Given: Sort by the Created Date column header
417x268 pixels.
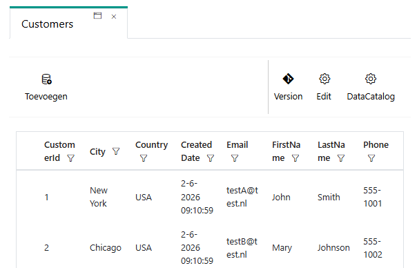Looking at the screenshot, I should tap(196, 151).
